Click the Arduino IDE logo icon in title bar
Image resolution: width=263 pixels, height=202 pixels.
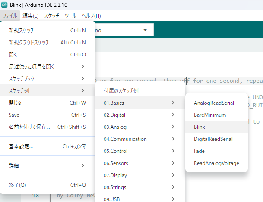pyautogui.click(x=4, y=5)
